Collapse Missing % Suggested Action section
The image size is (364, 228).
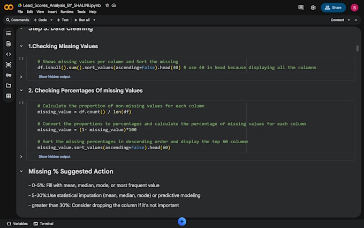click(x=21, y=171)
